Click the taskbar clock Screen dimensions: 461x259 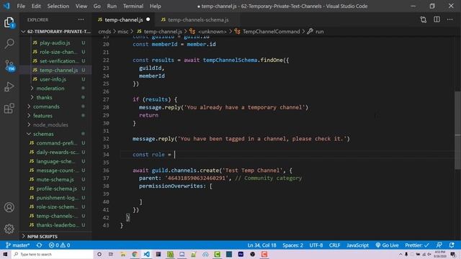(440, 254)
